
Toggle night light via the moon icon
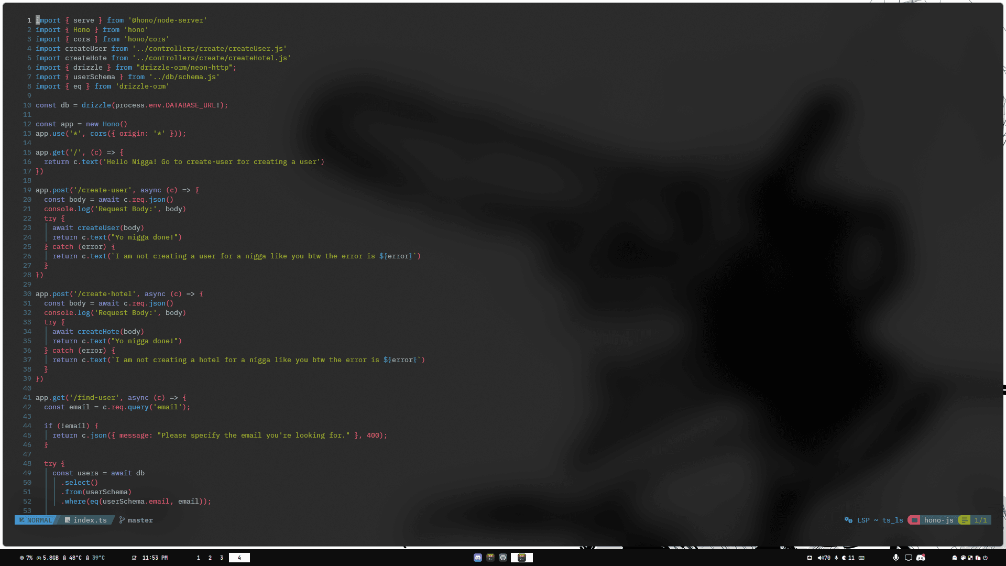844,558
